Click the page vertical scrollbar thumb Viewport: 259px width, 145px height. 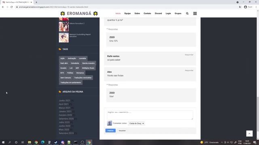coord(258,114)
